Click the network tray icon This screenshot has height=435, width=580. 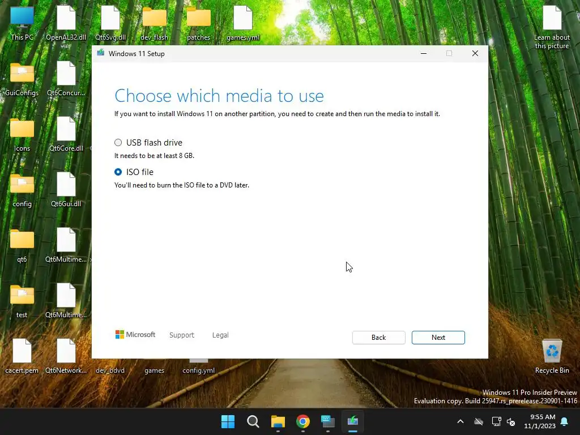coord(496,421)
